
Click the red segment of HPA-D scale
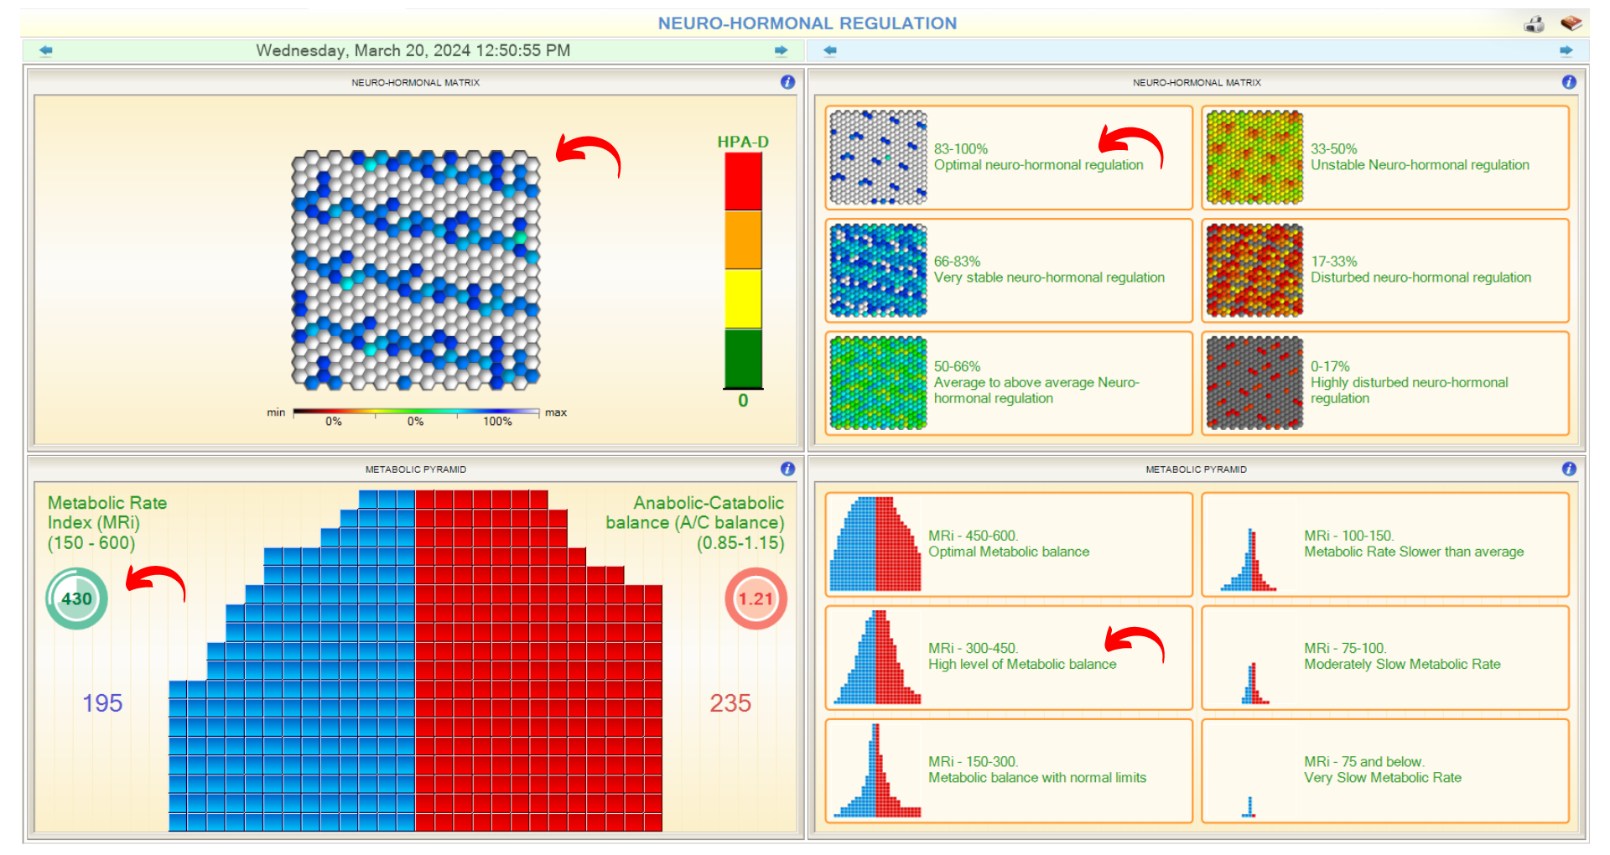pos(743,181)
